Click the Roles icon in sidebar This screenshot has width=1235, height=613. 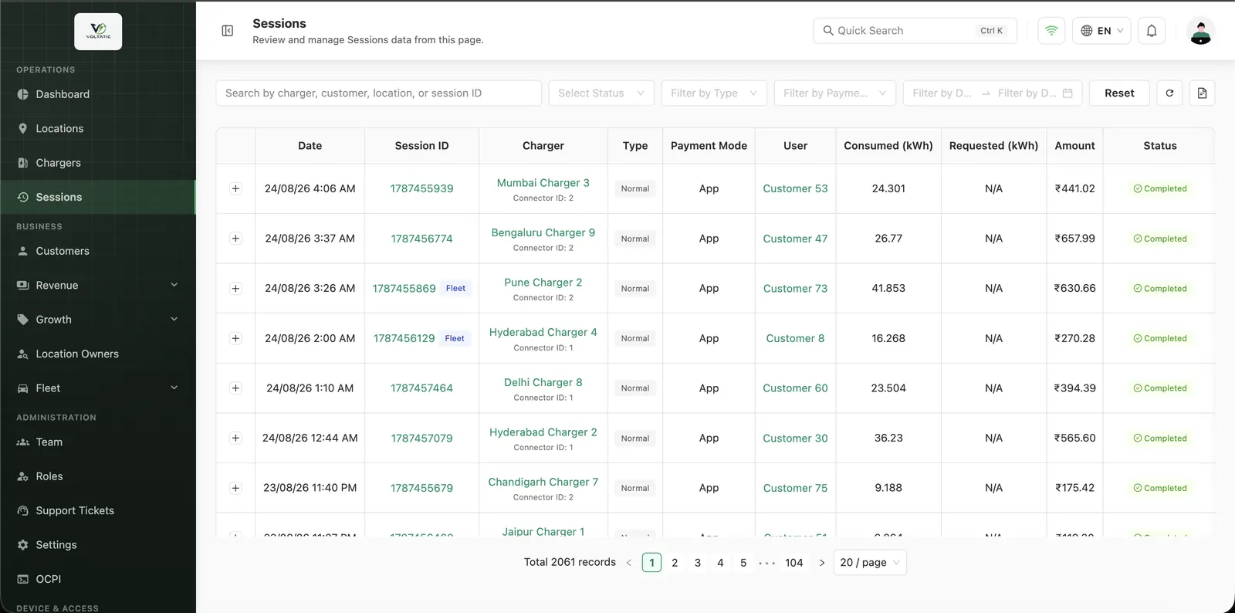[23, 476]
